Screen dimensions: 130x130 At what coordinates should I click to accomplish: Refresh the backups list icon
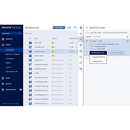click(127, 37)
